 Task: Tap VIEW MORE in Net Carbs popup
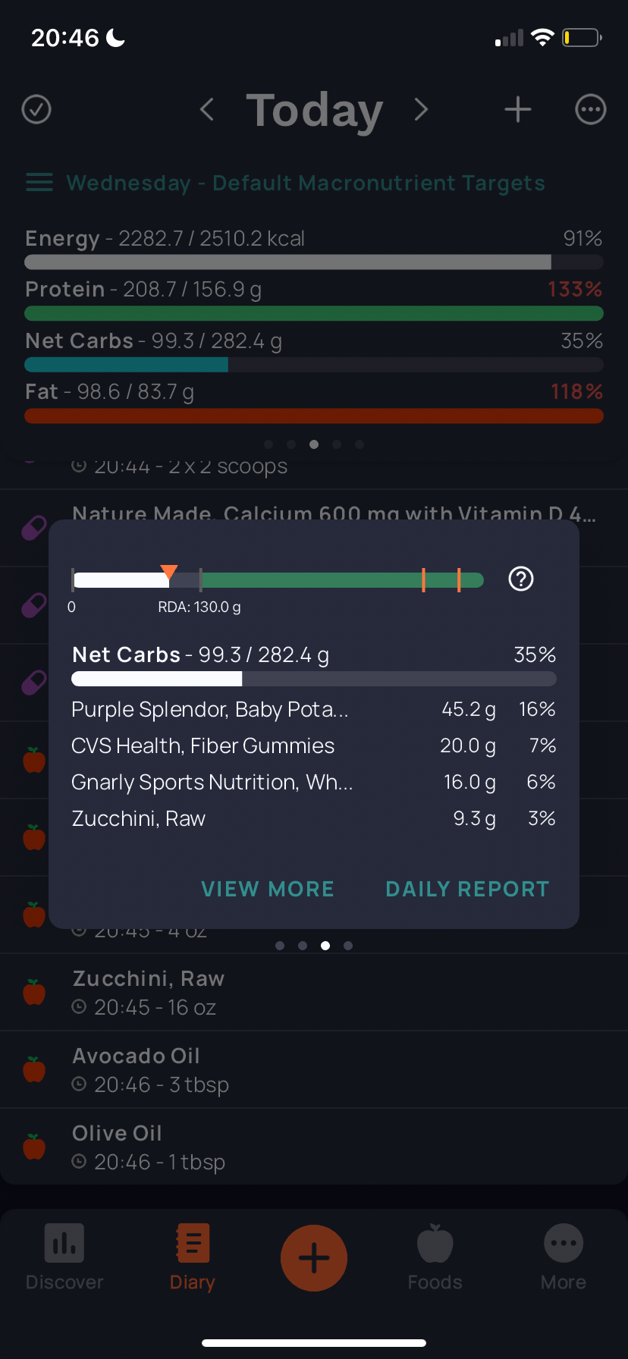pos(268,889)
